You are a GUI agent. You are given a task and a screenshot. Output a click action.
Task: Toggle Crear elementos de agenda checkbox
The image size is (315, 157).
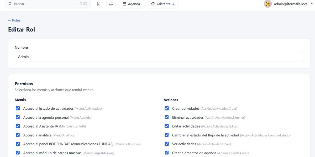tap(167, 153)
